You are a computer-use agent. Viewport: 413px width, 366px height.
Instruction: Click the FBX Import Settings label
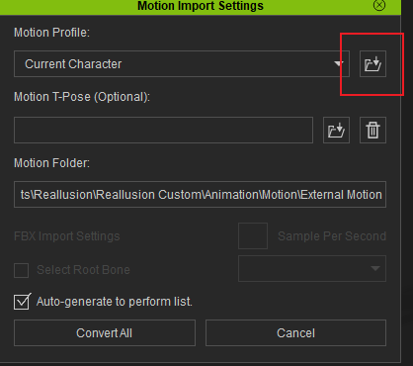coord(67,236)
